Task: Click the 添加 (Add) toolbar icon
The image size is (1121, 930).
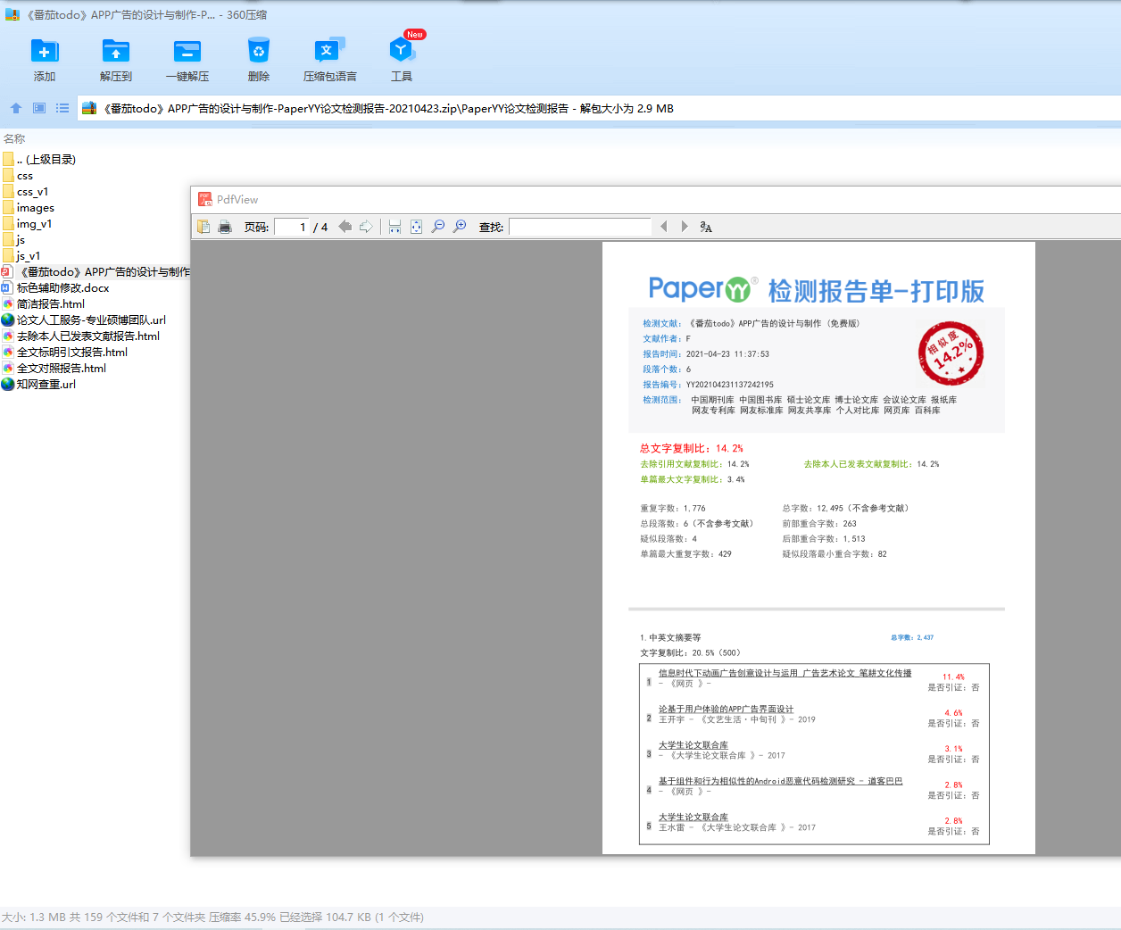Action: [x=45, y=52]
